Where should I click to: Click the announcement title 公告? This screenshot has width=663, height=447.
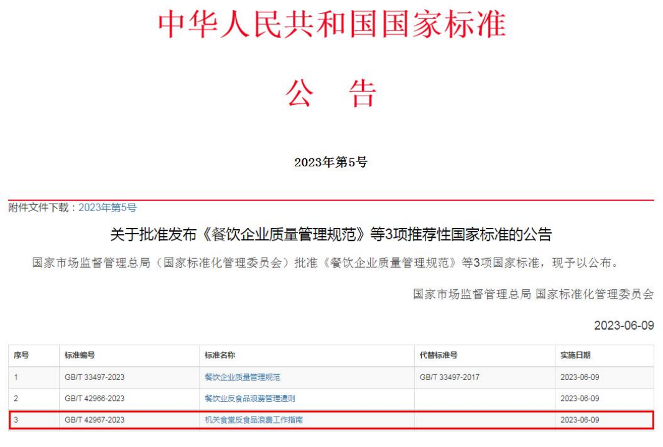(x=331, y=91)
